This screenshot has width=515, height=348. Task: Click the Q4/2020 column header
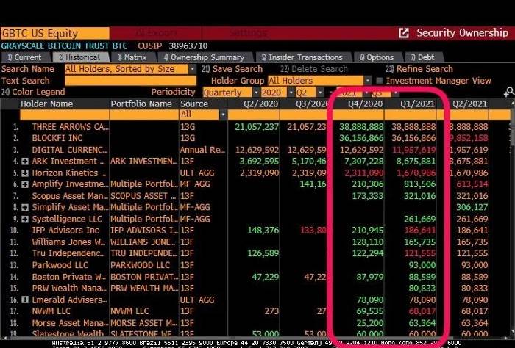point(365,104)
